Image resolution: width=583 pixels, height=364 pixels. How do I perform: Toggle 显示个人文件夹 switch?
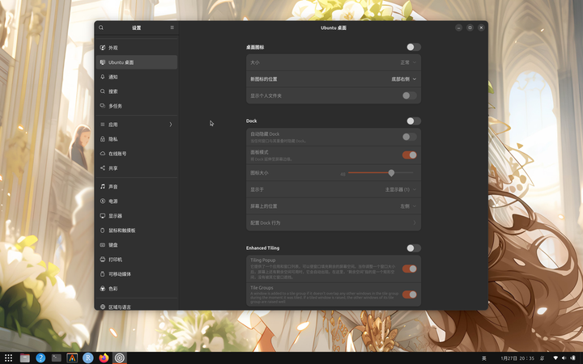click(x=410, y=95)
